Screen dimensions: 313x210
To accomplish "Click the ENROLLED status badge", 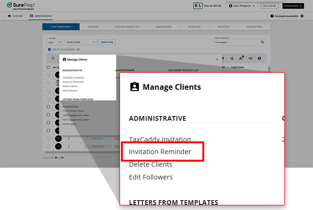I will coord(97,139).
